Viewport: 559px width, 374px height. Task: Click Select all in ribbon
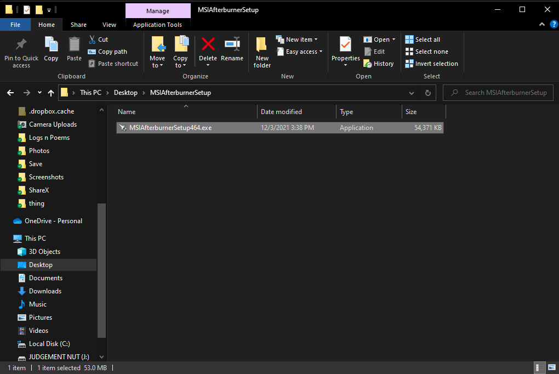click(423, 39)
